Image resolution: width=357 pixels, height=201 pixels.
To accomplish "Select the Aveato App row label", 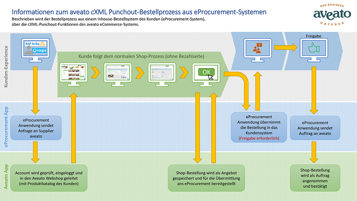I will click(5, 177).
